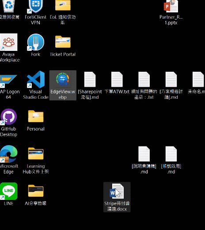Viewport: 205px width, 230px height.
Task: Select the 未命名 file icon
Action: tap(198, 80)
